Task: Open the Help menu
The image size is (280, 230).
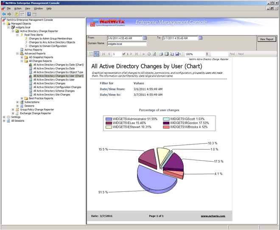Action: pyautogui.click(x=49, y=8)
